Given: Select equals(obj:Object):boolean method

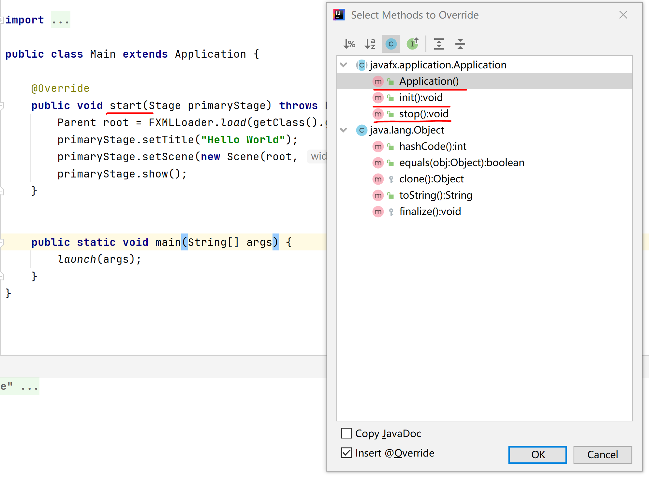Looking at the screenshot, I should pyautogui.click(x=462, y=163).
